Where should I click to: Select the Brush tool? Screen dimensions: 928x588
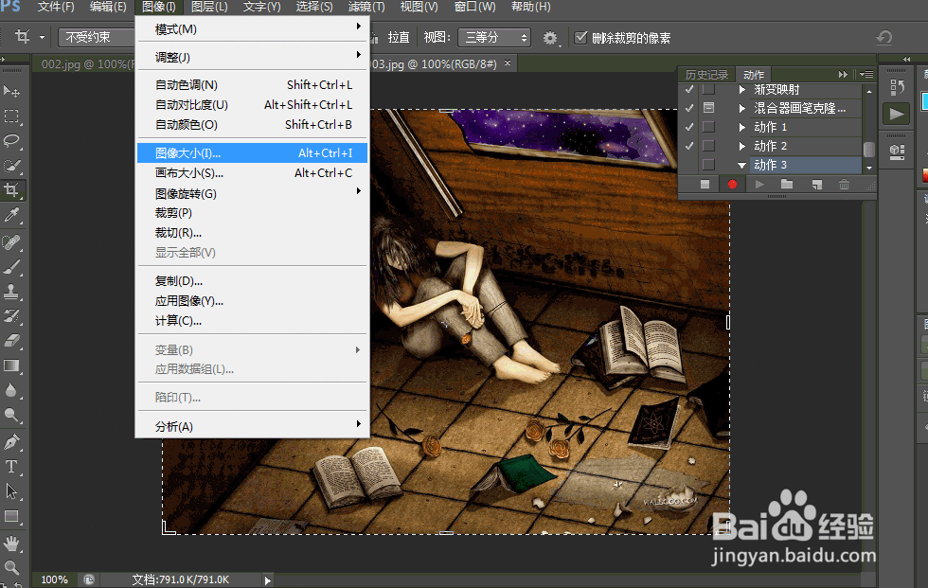[11, 267]
